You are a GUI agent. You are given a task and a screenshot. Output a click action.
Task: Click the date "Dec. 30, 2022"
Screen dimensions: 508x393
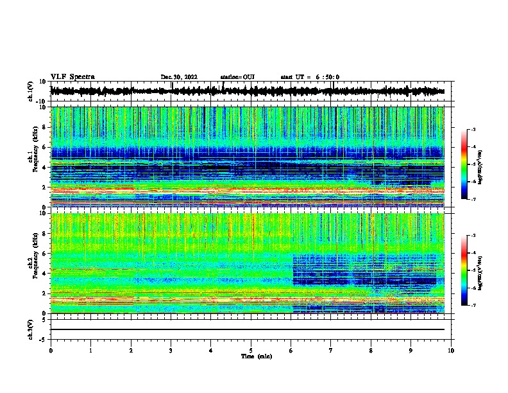pyautogui.click(x=179, y=77)
